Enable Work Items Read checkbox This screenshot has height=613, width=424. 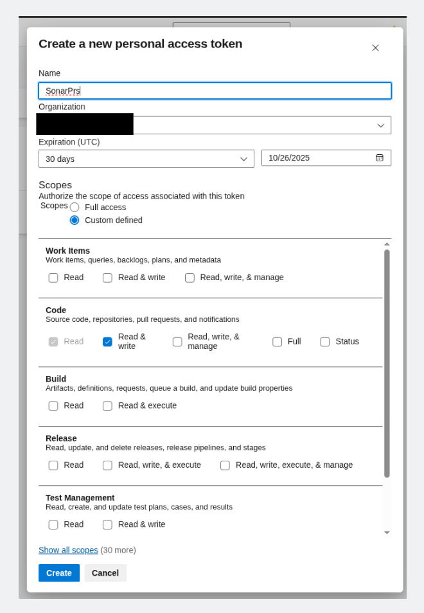(x=53, y=278)
